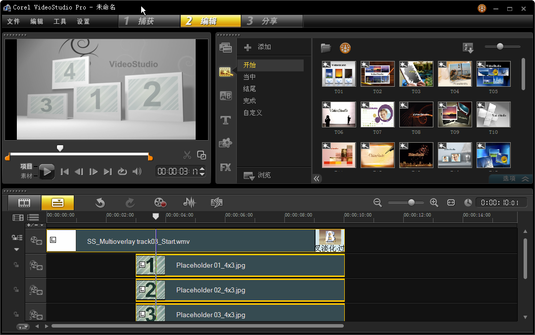Viewport: 535px width, 335px height.
Task: Open the 编辑 menu
Action: click(37, 21)
